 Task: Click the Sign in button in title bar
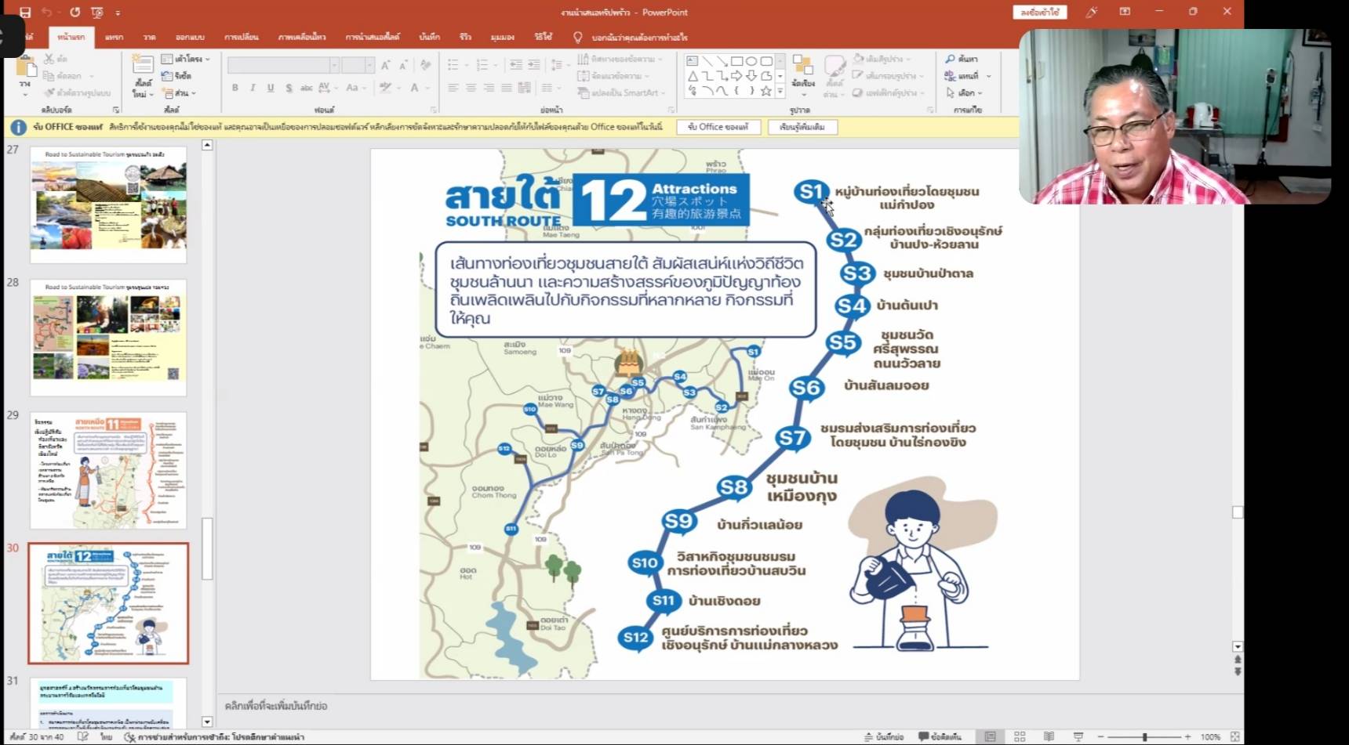(1039, 13)
